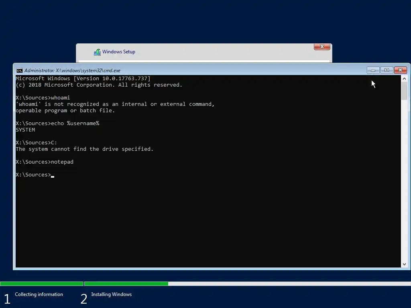Click the Installing Windows progress bar
Viewport: 411px width, 308px height.
[248, 284]
